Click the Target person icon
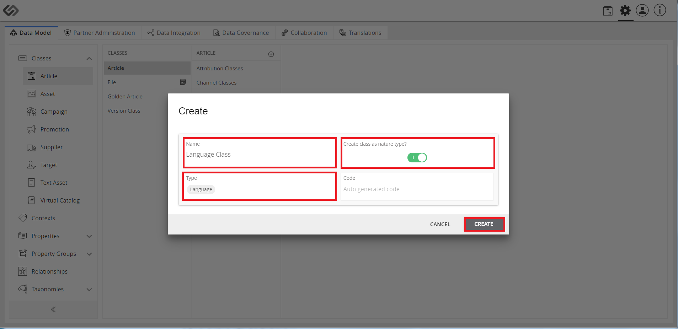This screenshot has width=678, height=329. pos(31,165)
